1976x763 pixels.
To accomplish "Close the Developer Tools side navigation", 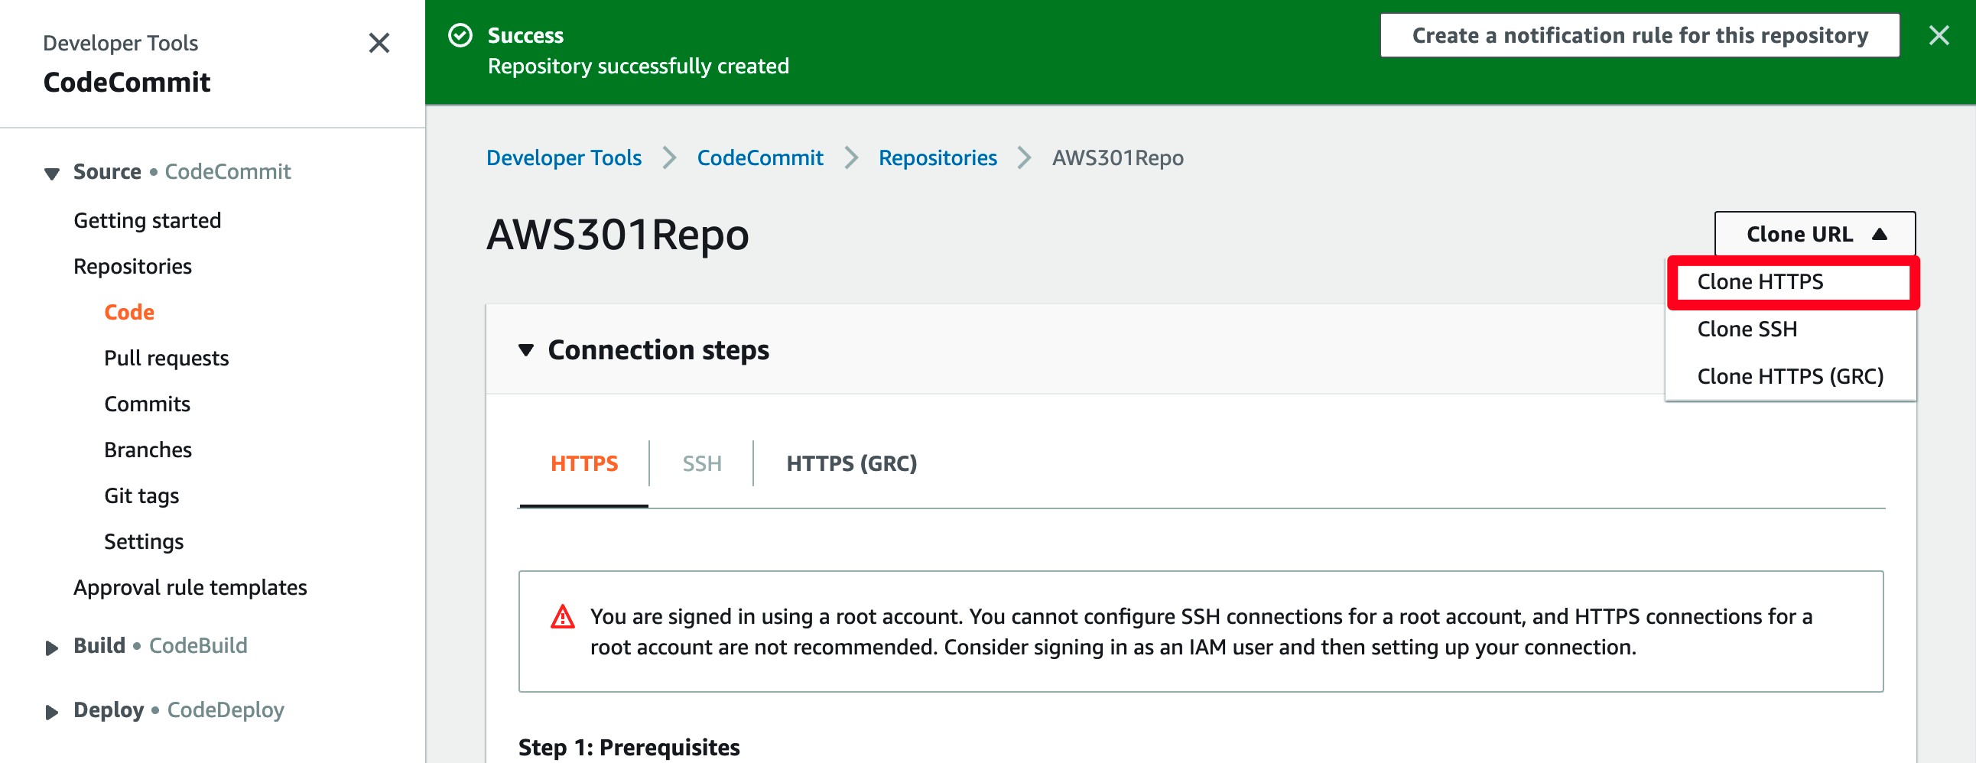I will coord(379,43).
